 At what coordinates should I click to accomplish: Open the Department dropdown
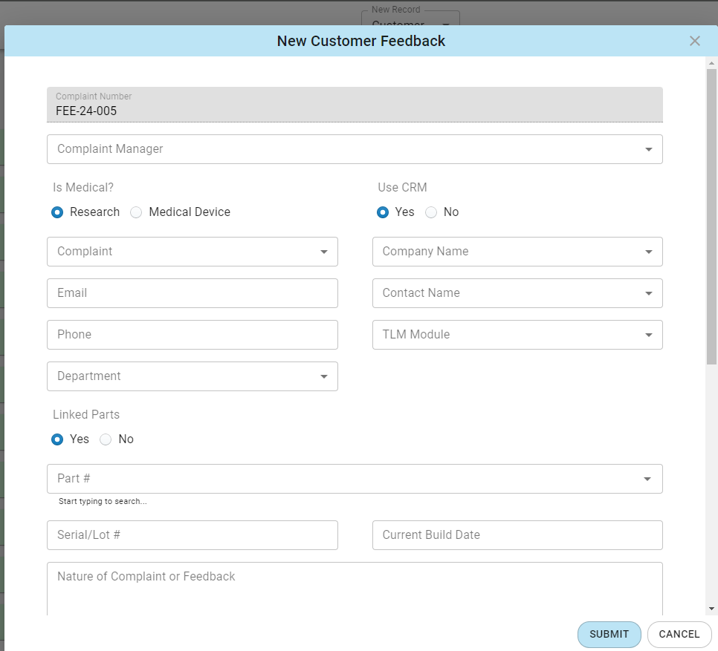192,376
